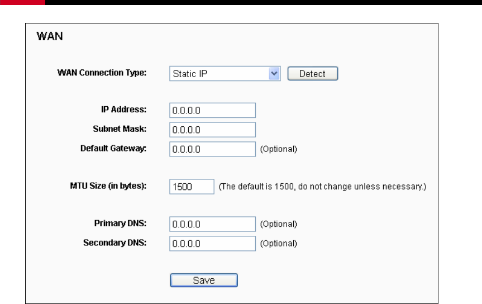Select the Static IP combo box
The image size is (482, 304).
[x=225, y=74]
